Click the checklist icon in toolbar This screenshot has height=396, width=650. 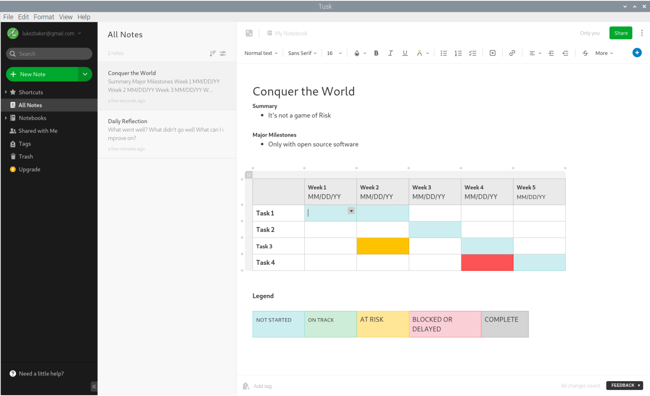(x=473, y=53)
